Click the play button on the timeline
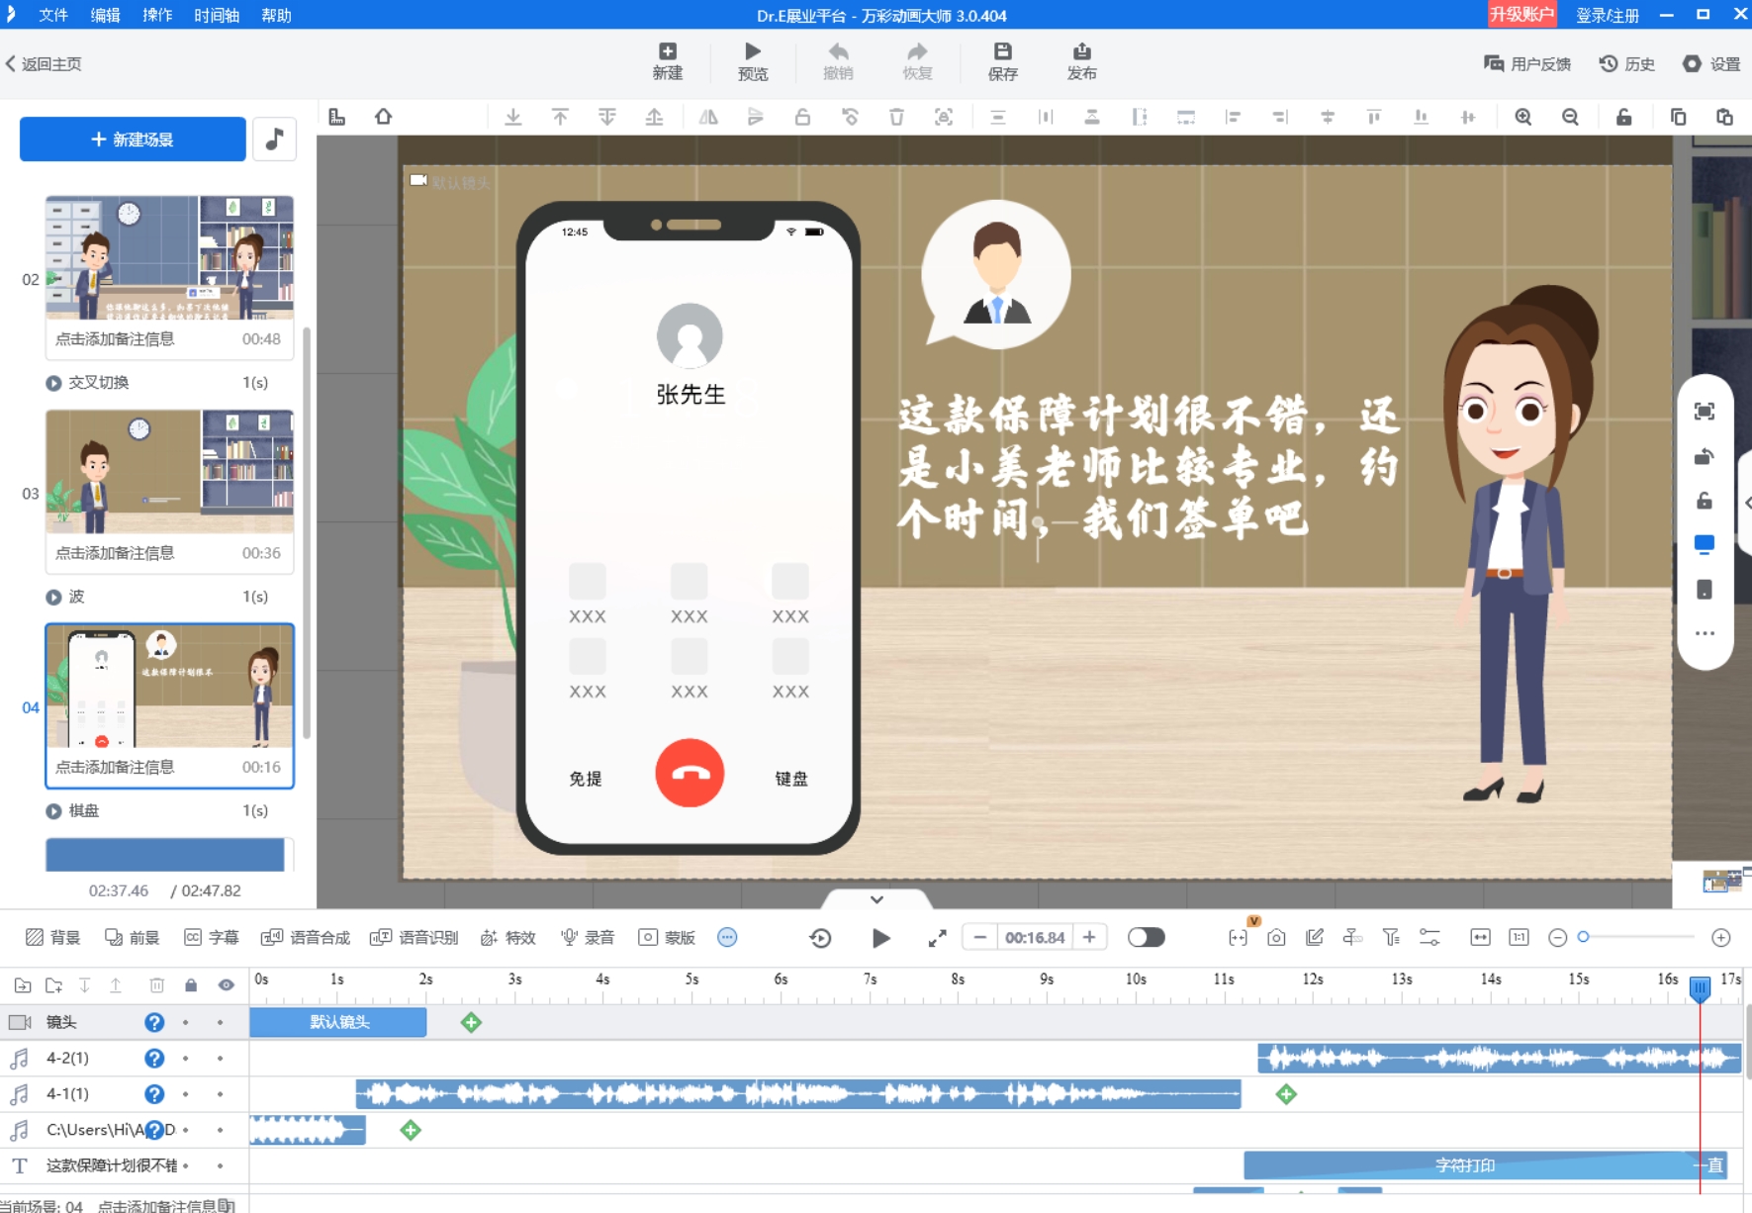This screenshot has height=1213, width=1752. [x=880, y=938]
